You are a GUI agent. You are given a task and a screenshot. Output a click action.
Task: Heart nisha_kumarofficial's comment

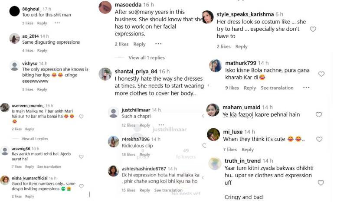pos(81,186)
